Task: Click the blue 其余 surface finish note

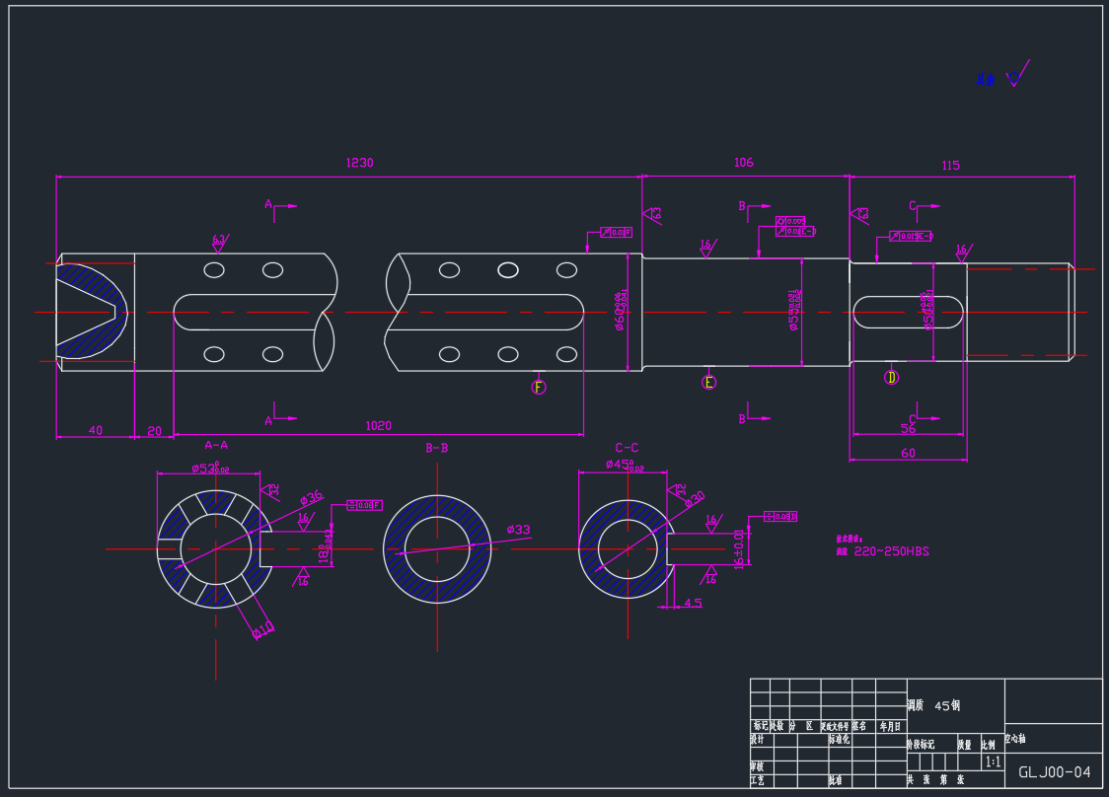Action: (x=986, y=80)
